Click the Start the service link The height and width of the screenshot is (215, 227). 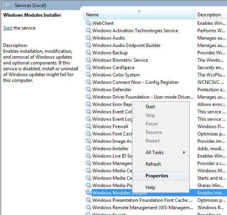8,28
